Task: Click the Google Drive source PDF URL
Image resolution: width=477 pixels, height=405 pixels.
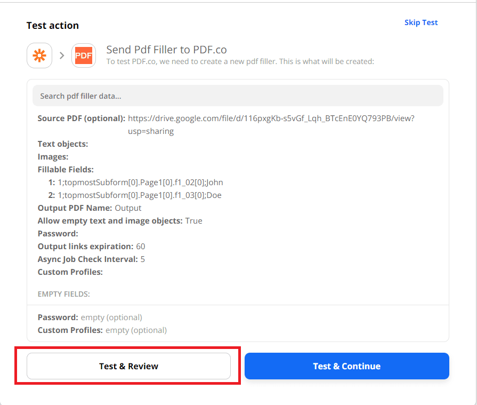Action: 271,118
